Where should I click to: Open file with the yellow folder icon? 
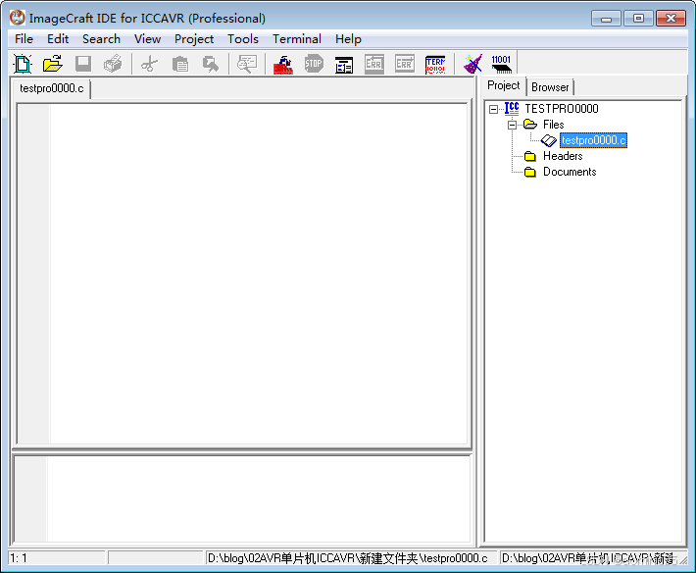(x=53, y=64)
